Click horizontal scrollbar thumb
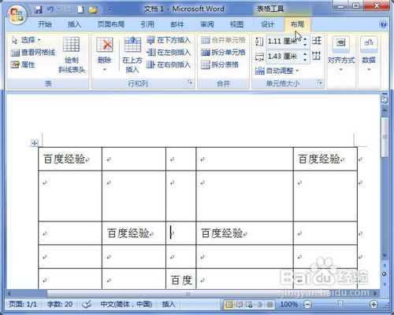This screenshot has height=315, width=394. point(188,294)
